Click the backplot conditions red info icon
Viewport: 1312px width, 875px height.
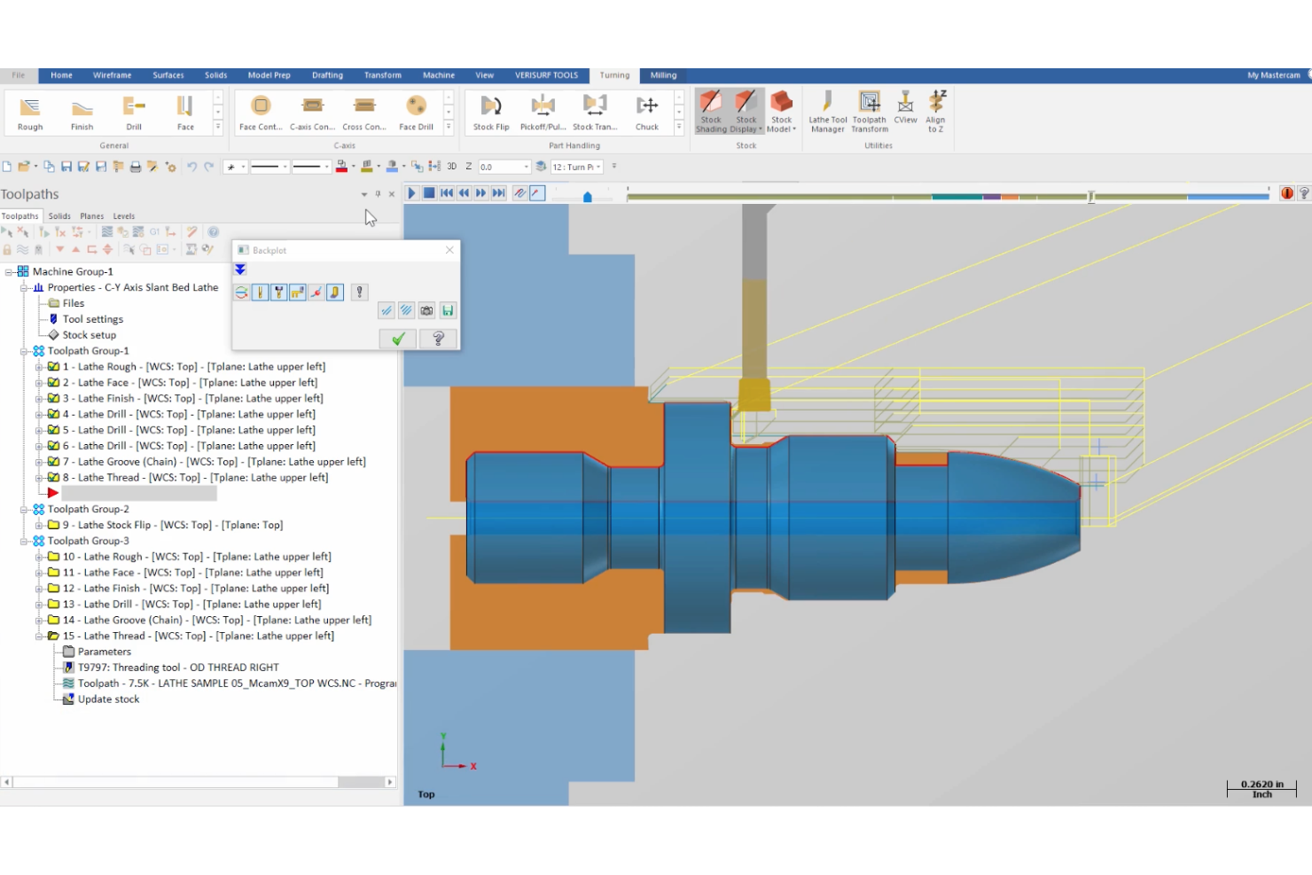point(1286,192)
